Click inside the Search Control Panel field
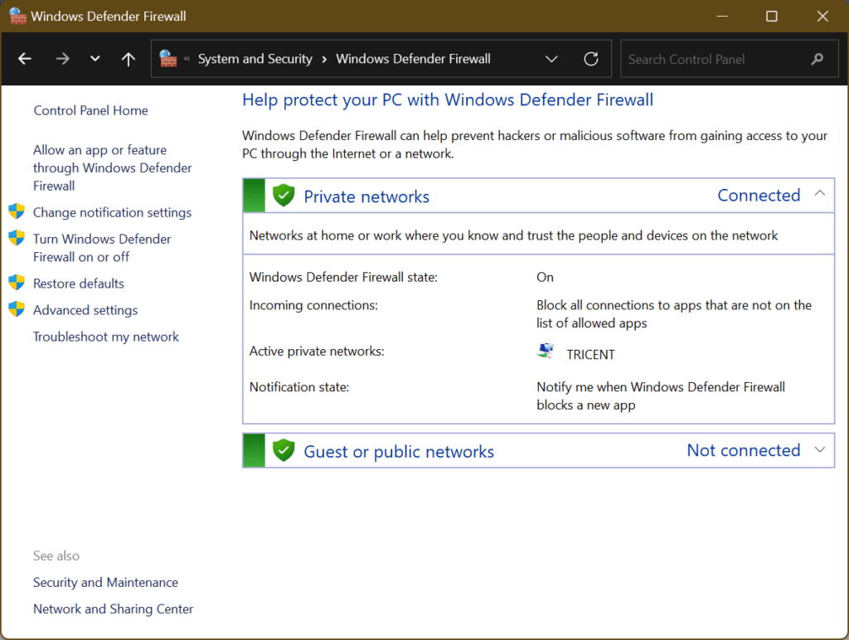The width and height of the screenshot is (849, 640). tap(721, 58)
